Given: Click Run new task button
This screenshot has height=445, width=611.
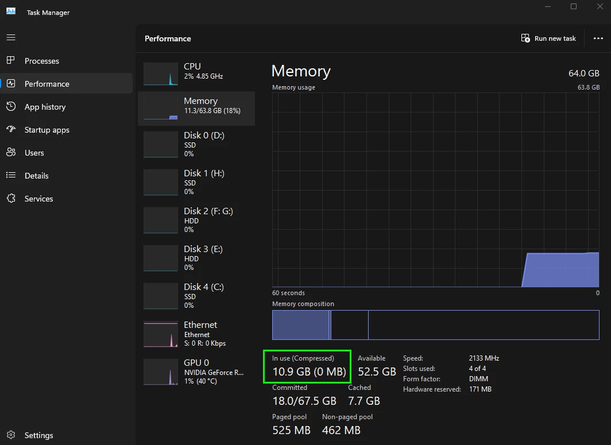Looking at the screenshot, I should [x=548, y=38].
